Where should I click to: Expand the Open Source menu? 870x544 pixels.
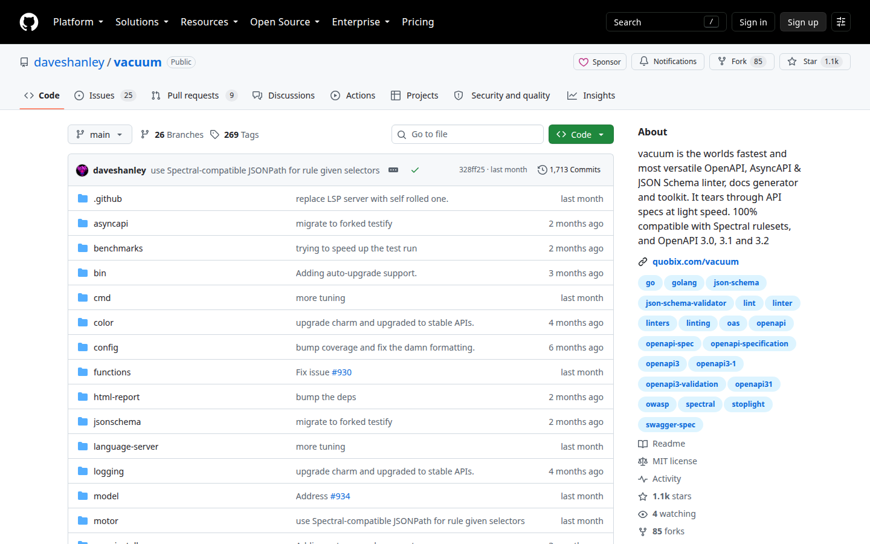click(285, 22)
